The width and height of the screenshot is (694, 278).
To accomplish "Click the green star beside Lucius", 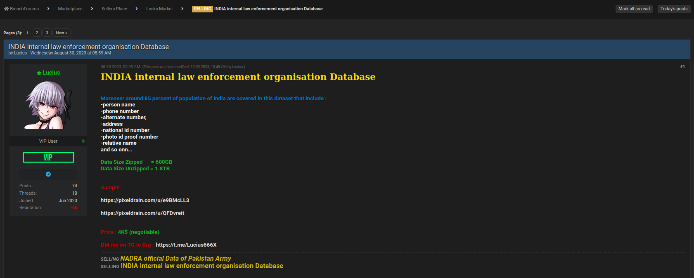I will coord(39,73).
